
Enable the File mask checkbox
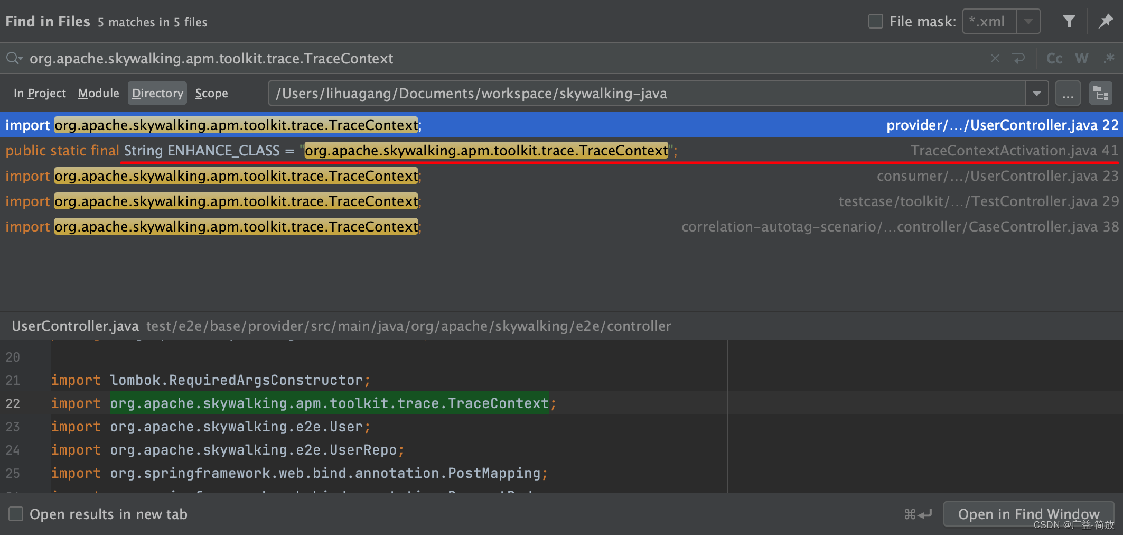point(876,22)
